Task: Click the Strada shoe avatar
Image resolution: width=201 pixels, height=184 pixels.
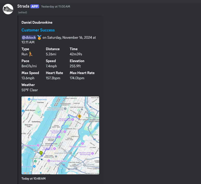Action: (x=8, y=9)
